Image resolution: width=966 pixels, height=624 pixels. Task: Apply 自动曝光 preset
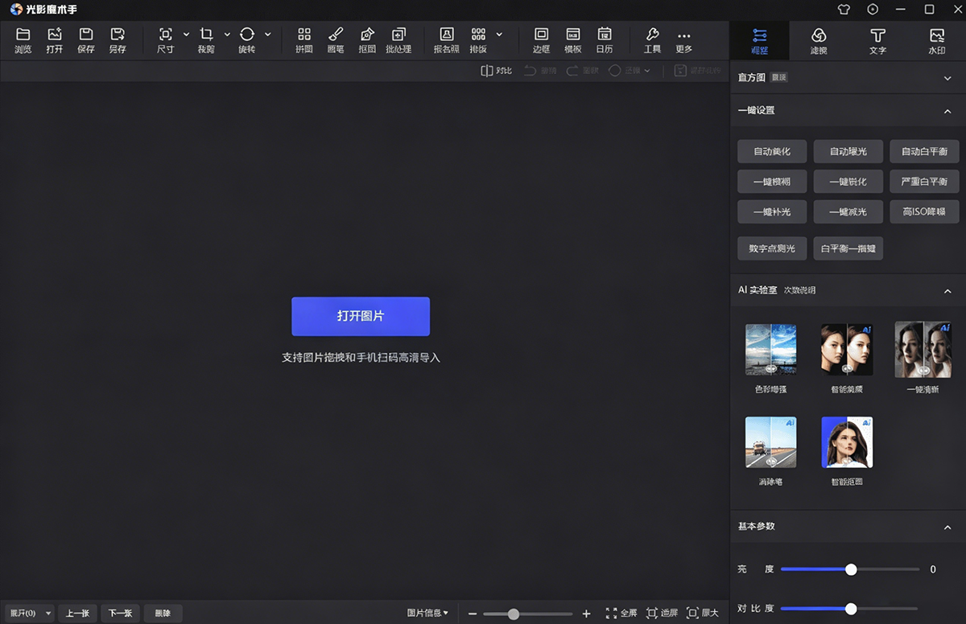click(848, 151)
